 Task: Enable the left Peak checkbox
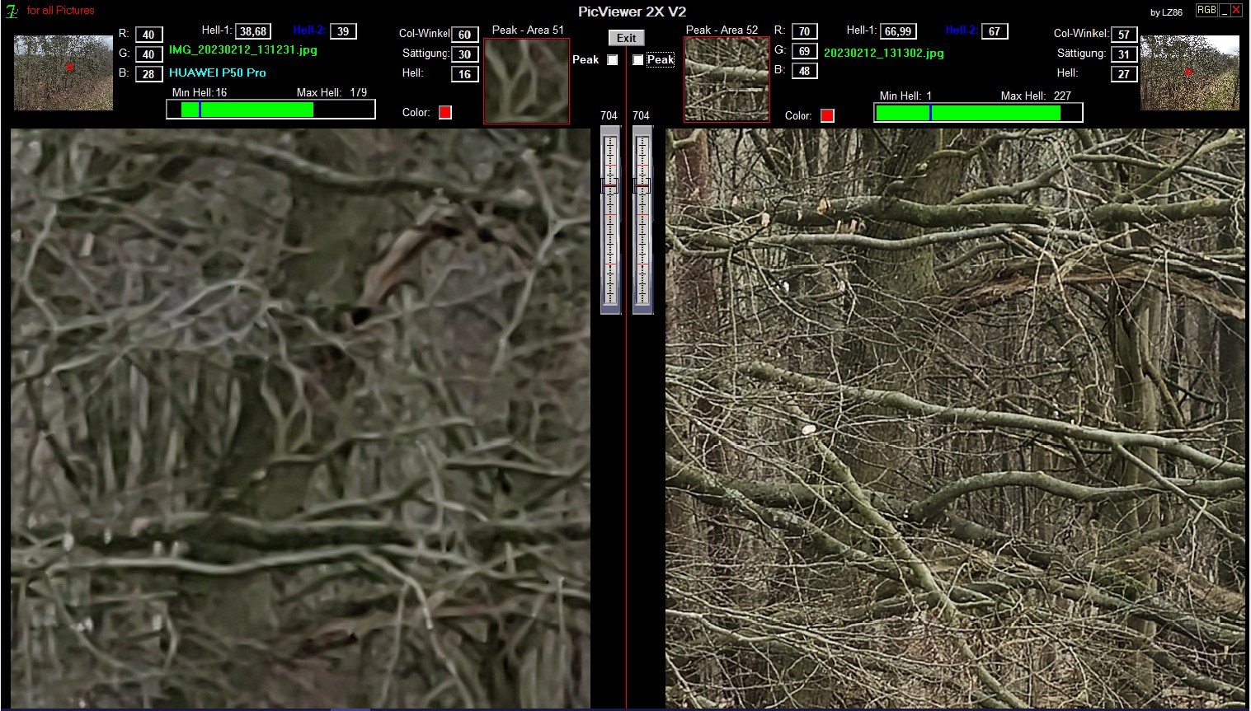612,59
